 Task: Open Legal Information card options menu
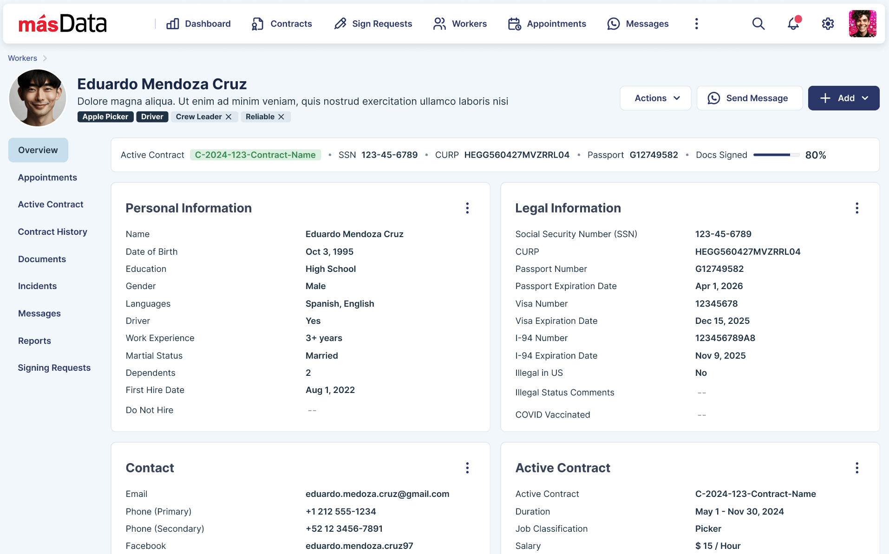coord(857,208)
